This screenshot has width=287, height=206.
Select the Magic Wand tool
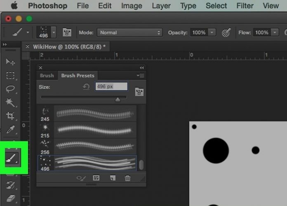coord(10,102)
